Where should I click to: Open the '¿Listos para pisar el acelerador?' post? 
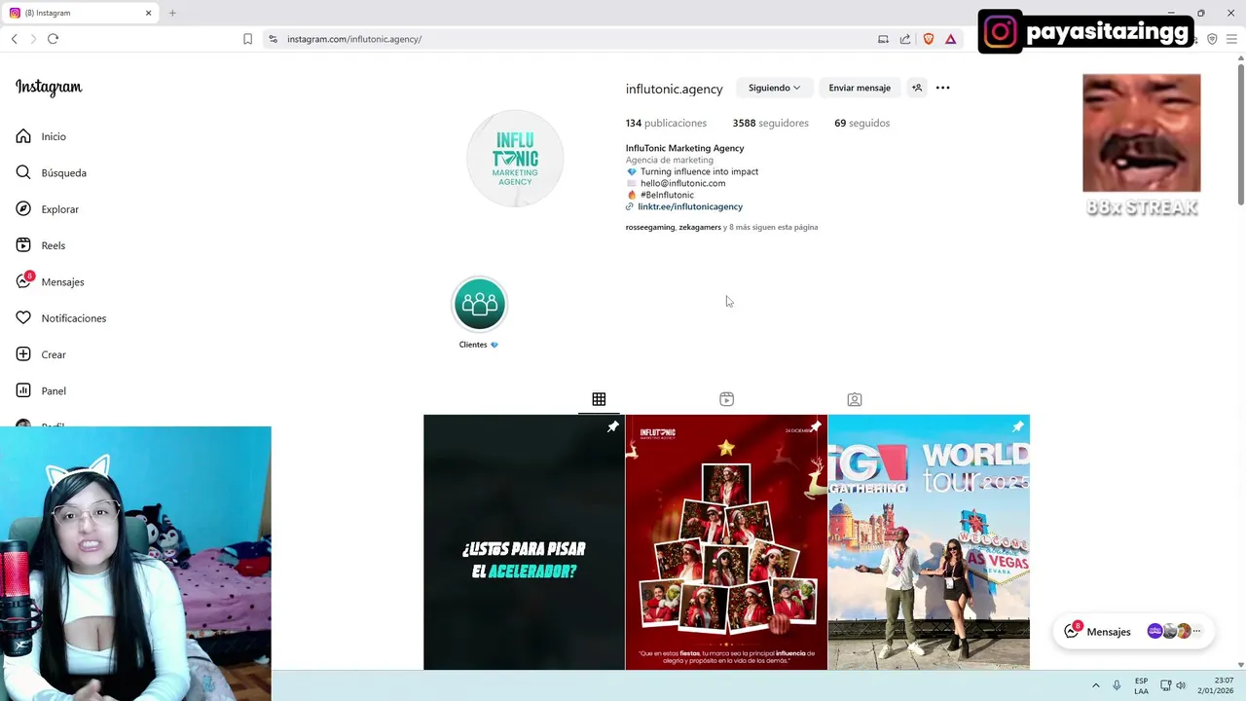tap(524, 542)
